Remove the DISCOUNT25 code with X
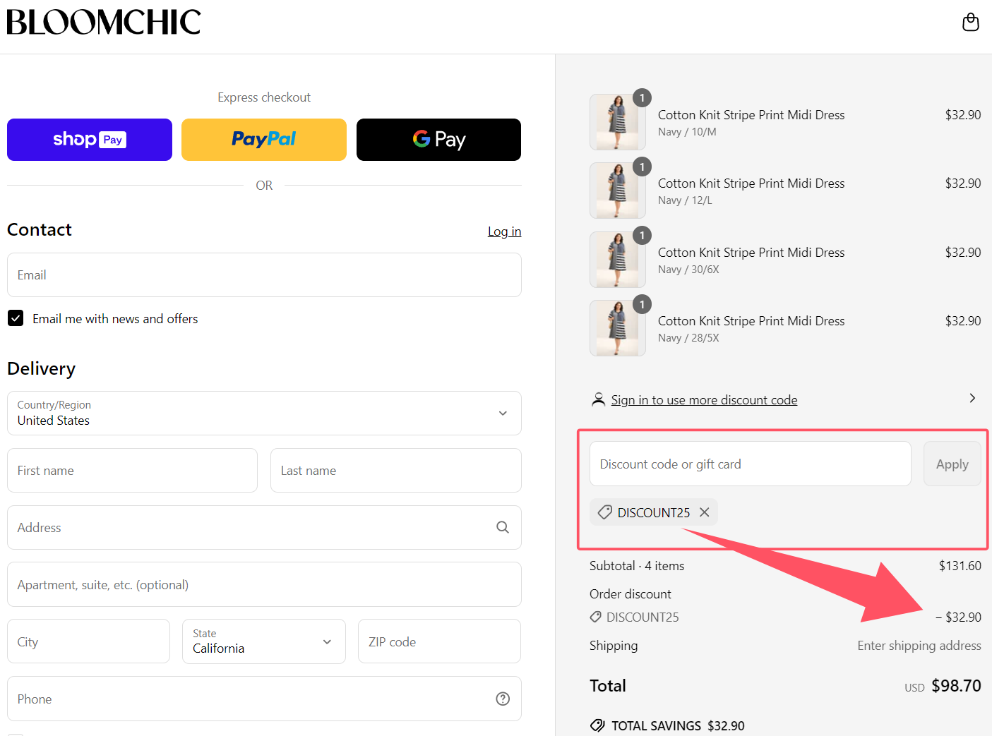The image size is (992, 736). (x=704, y=512)
